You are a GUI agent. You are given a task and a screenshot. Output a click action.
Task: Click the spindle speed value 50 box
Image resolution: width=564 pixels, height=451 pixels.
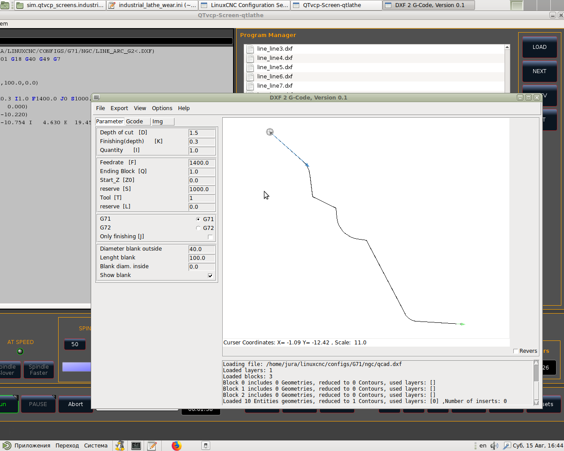tap(75, 344)
